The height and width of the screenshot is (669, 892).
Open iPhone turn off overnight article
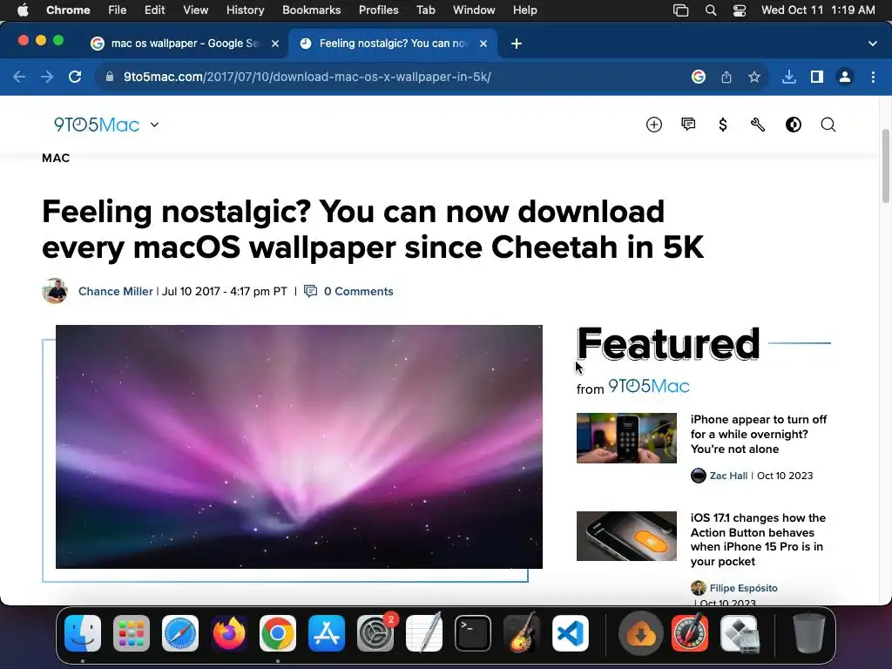[x=759, y=434]
